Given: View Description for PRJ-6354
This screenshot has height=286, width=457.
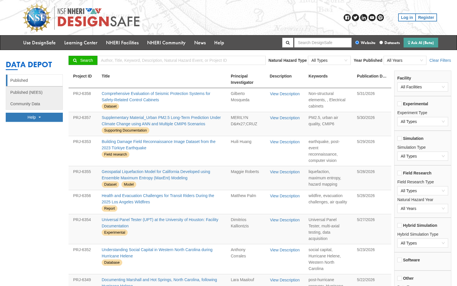Looking at the screenshot, I should click(285, 220).
